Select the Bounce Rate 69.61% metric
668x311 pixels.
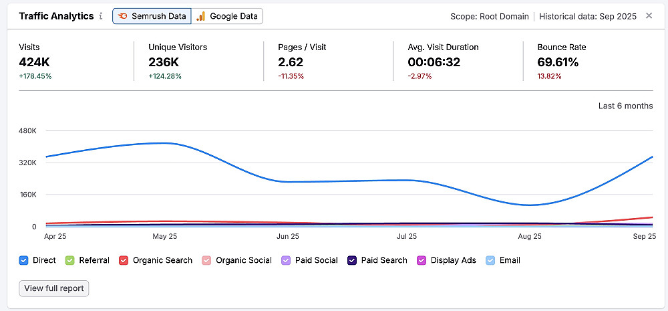558,62
